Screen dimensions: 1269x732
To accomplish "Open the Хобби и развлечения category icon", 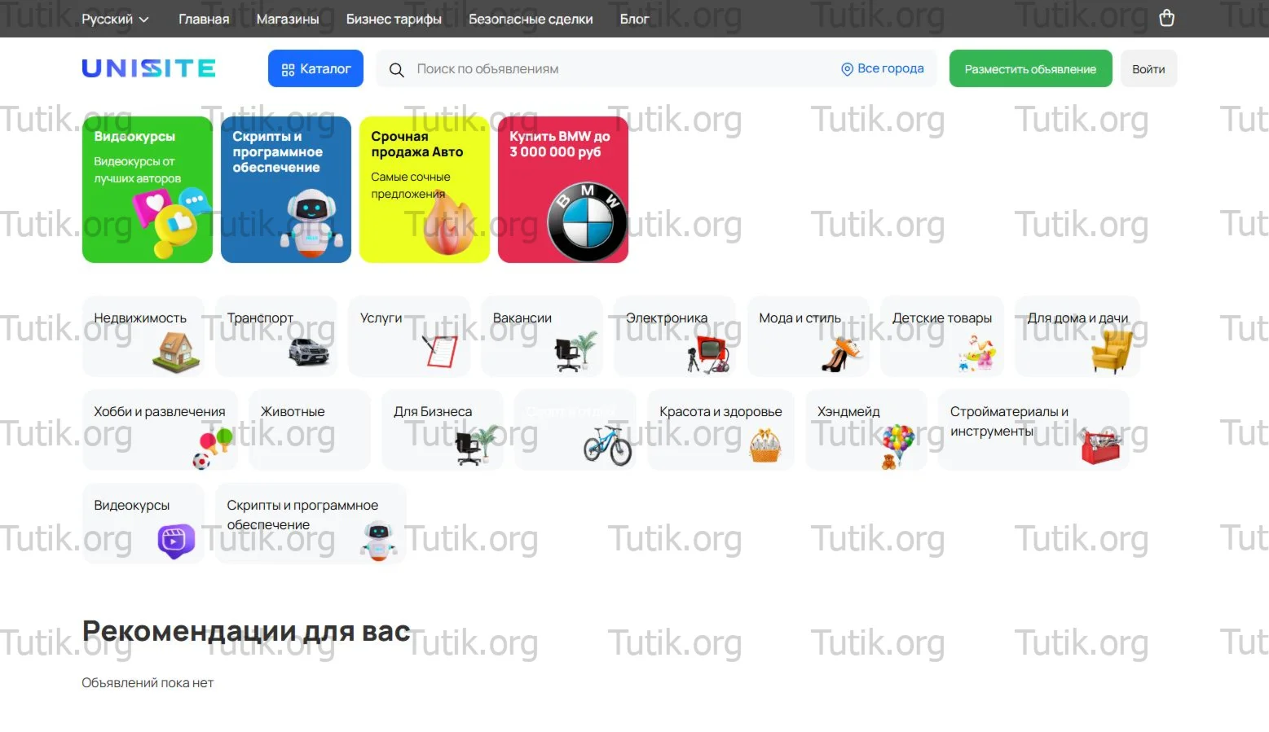I will (210, 446).
